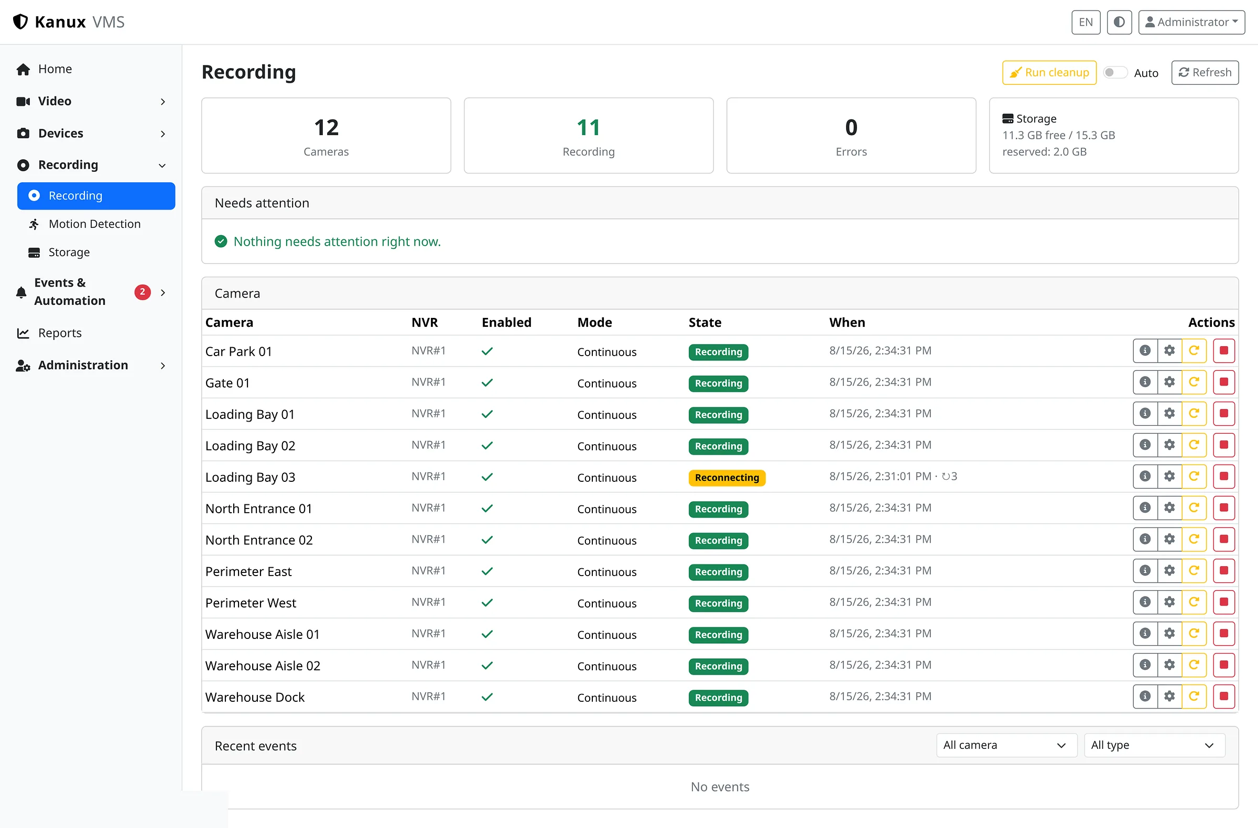Screen dimensions: 1258x828
Task: Open settings gear for North Entrance 02
Action: (1169, 539)
